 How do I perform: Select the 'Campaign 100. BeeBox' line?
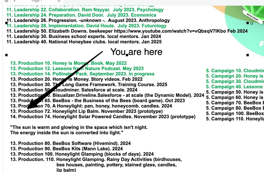[x=235, y=114]
